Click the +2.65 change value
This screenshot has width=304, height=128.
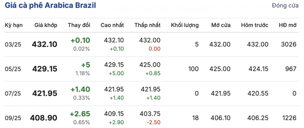tap(80, 114)
